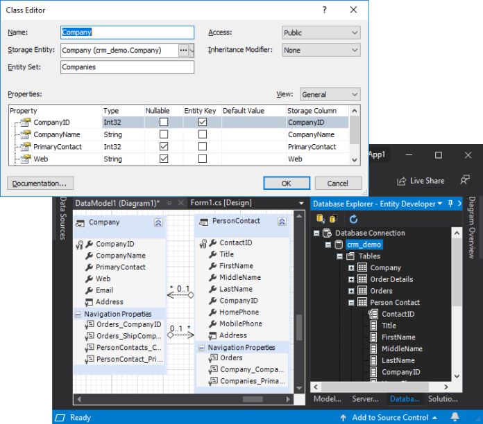
Task: Open the document tab list dropdown arrow
Action: [x=301, y=203]
